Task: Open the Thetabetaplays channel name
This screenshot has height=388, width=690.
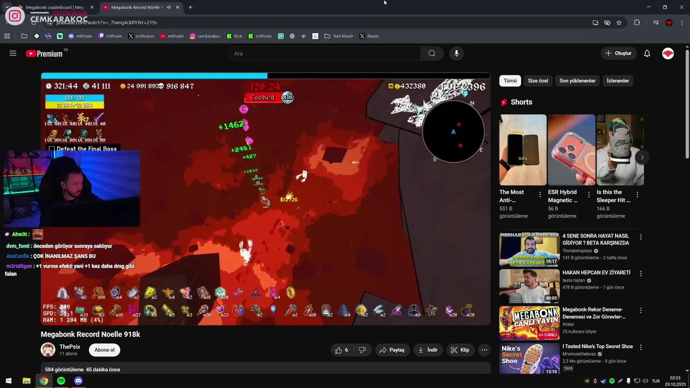Action: click(577, 251)
